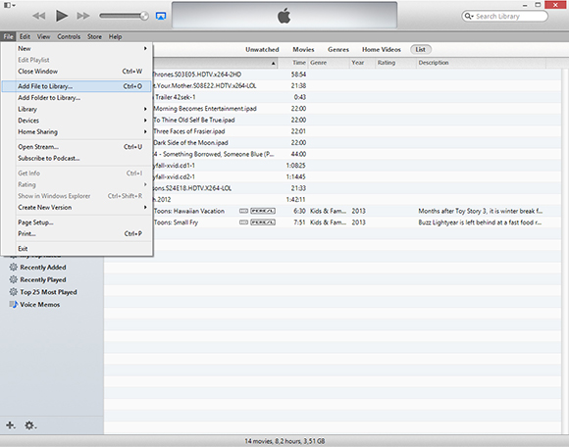Open the Controls menu
The width and height of the screenshot is (569, 447).
coord(69,36)
